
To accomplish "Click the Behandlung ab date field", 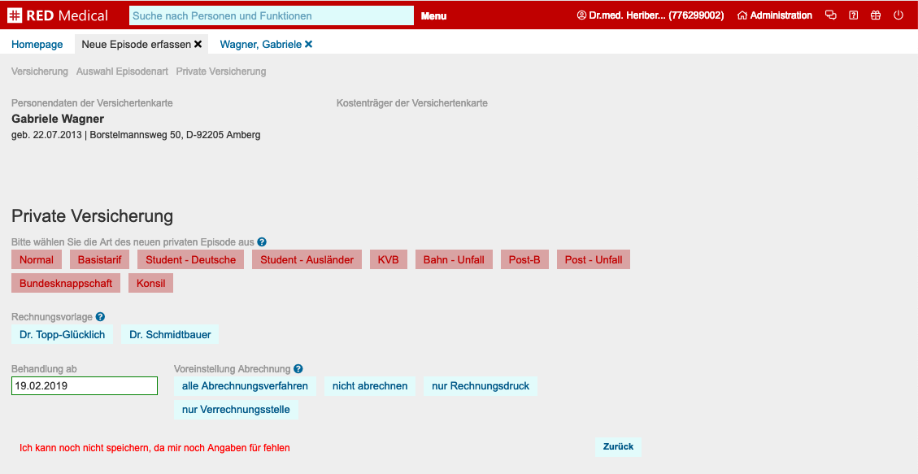I will tap(85, 386).
